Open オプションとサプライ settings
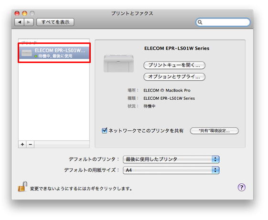The image size is (268, 220). tap(174, 77)
